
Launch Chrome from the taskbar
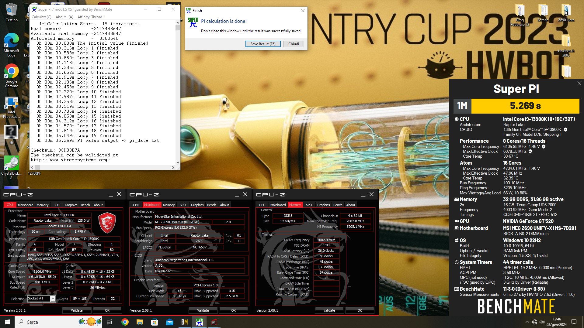click(125, 322)
